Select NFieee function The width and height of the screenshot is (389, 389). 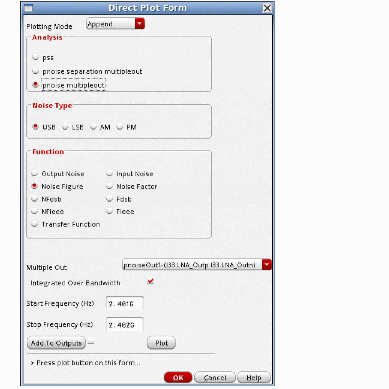pos(35,211)
